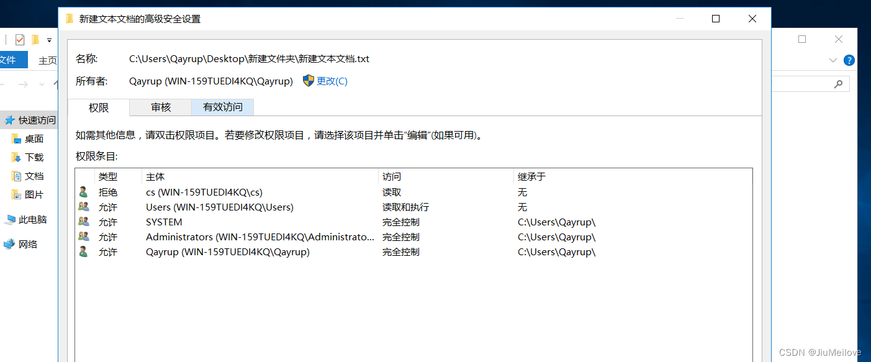Viewport: 871px width, 362px height.
Task: Click the folder icon in the dialog title bar
Action: (70, 19)
